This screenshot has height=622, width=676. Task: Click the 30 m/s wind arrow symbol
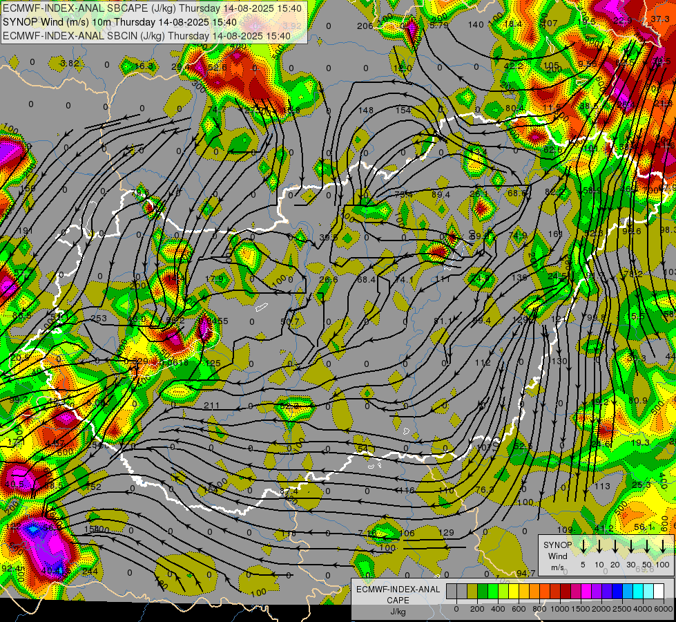(x=631, y=547)
